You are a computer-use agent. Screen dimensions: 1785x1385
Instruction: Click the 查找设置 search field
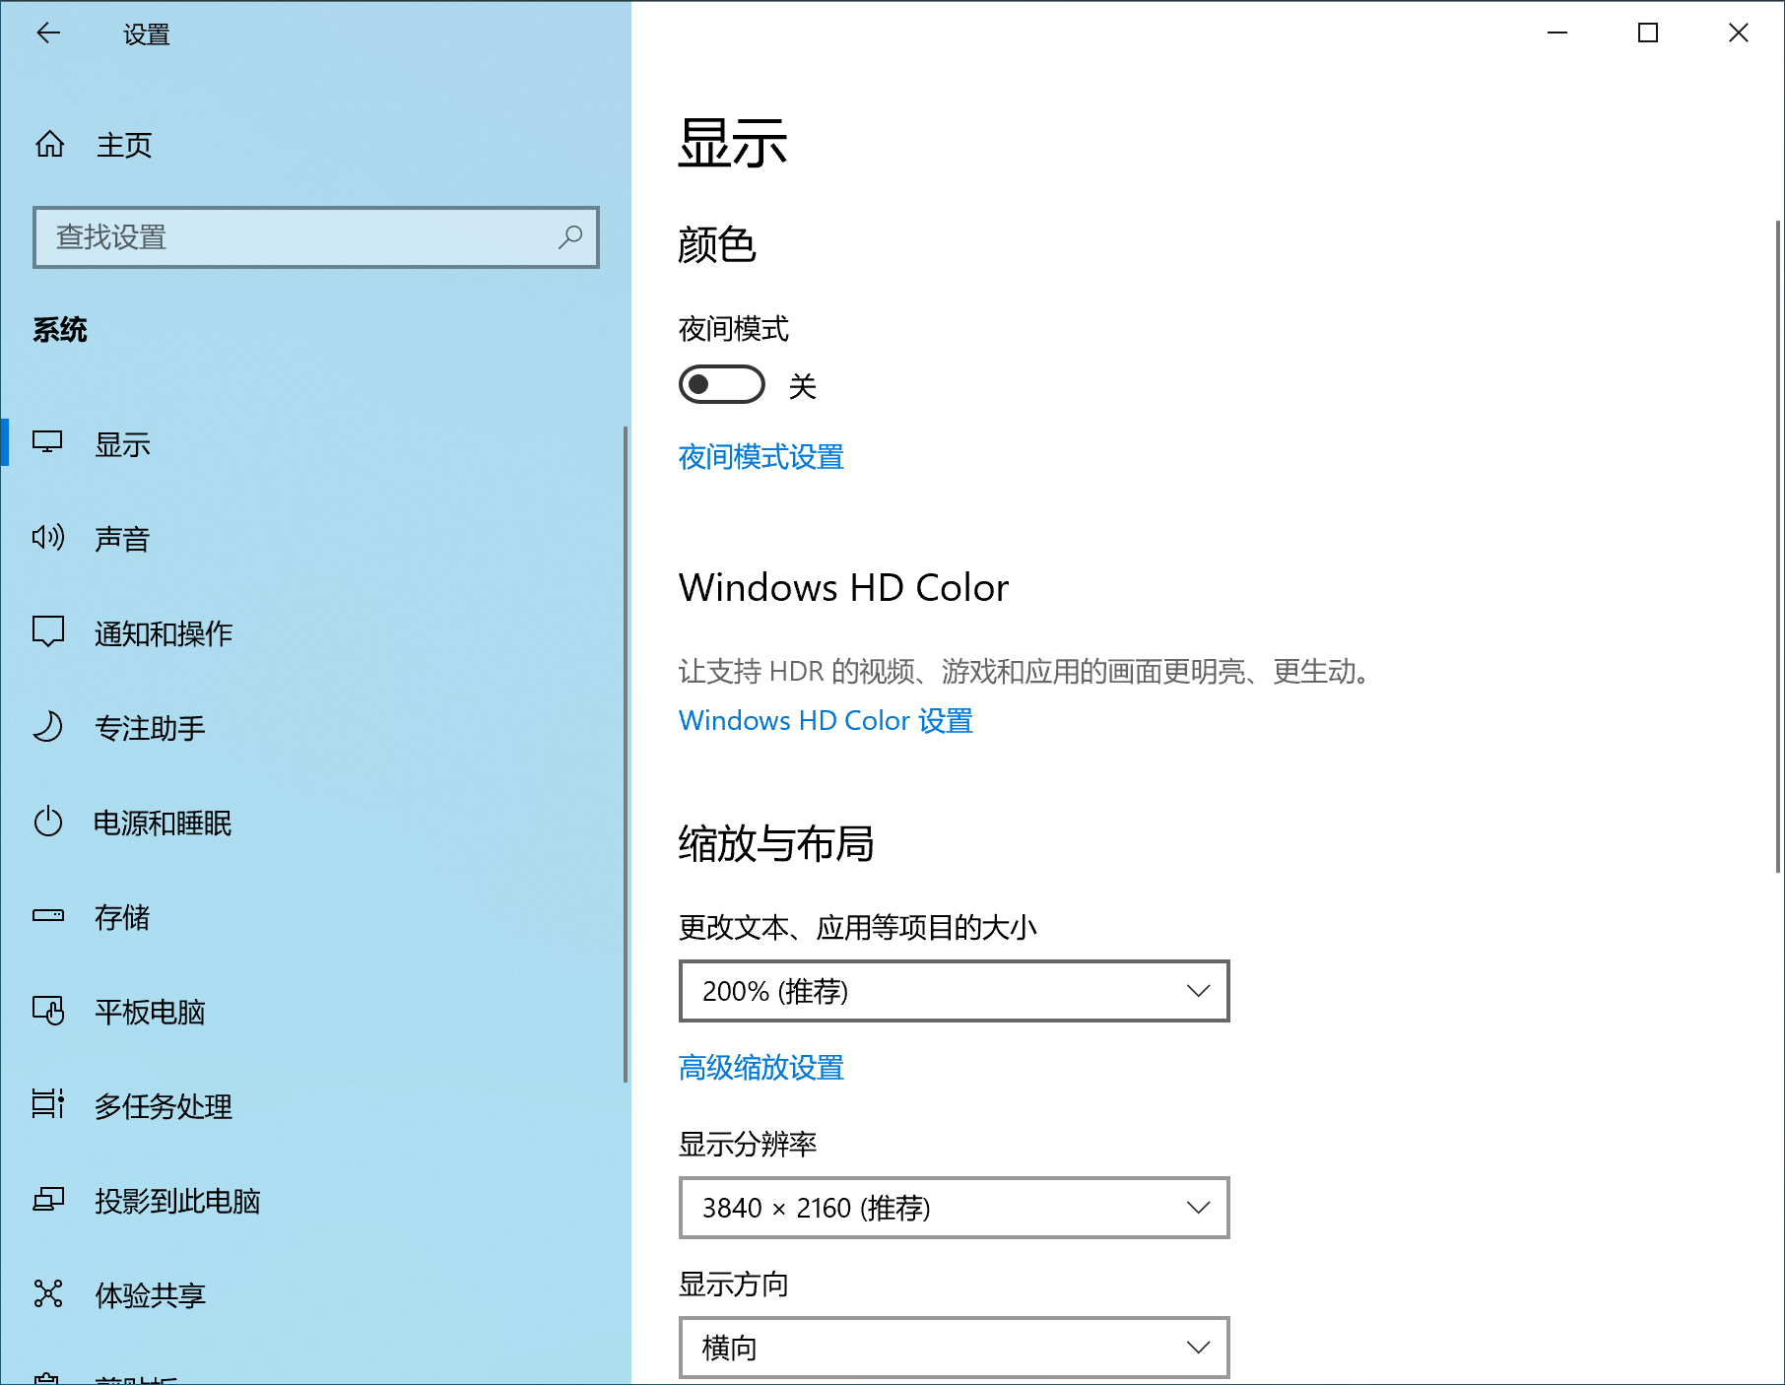click(x=296, y=237)
